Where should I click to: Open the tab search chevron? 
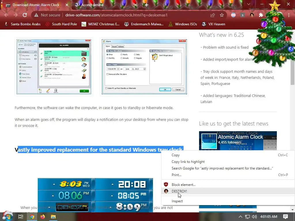click(249, 4)
